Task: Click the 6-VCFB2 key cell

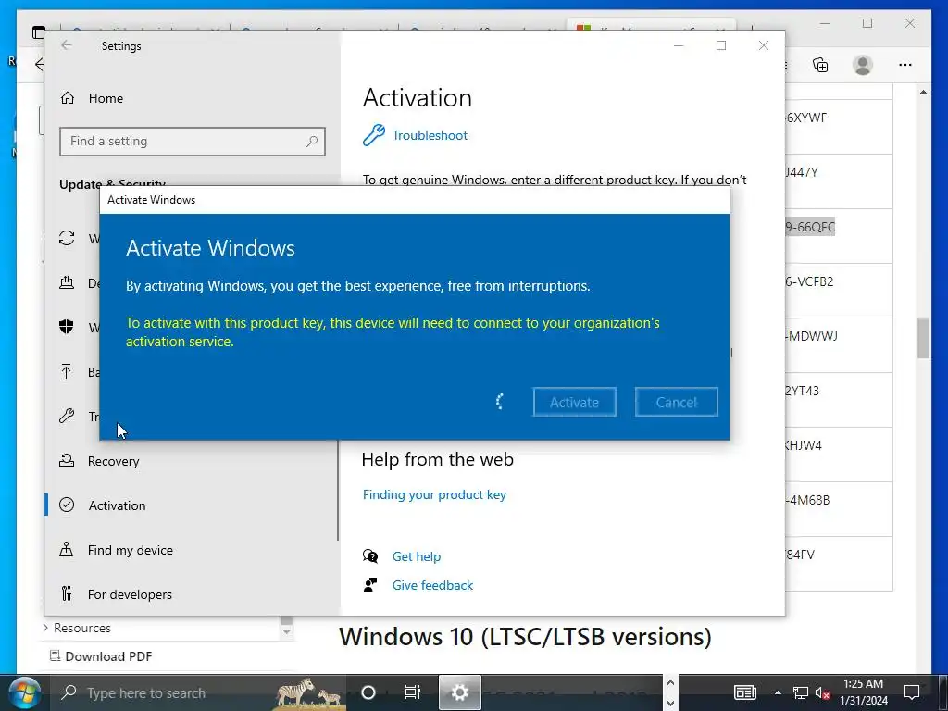Action: [809, 281]
